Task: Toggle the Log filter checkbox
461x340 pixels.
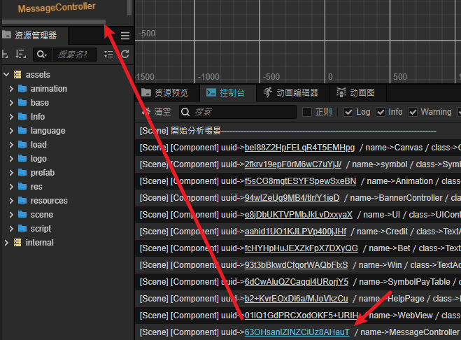Action: point(348,112)
